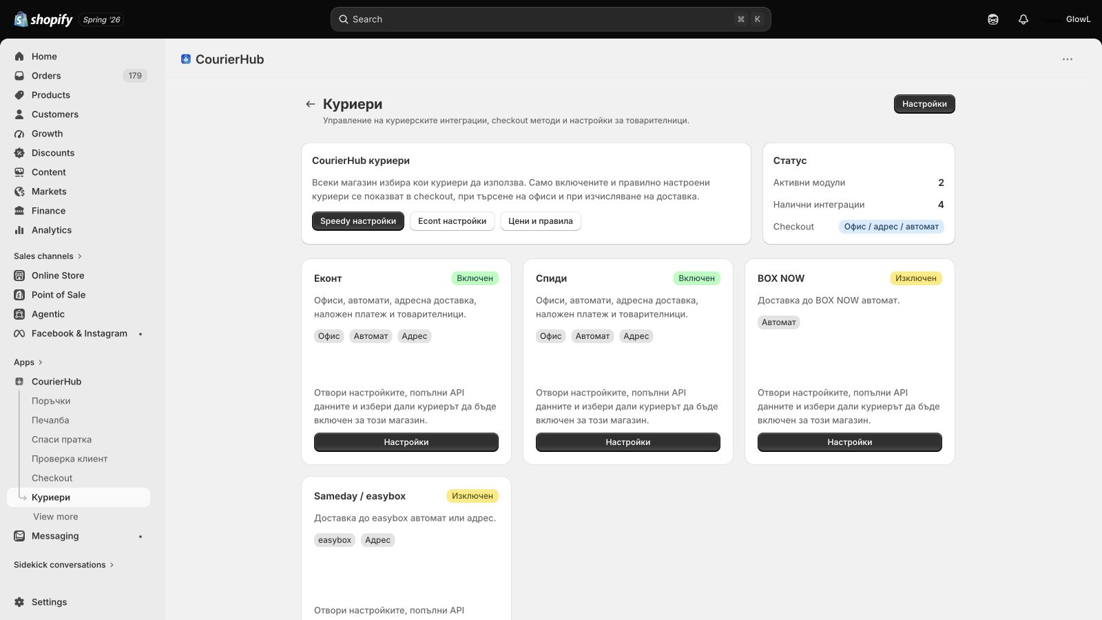Click the Products tag icon
This screenshot has height=620, width=1102.
[19, 95]
